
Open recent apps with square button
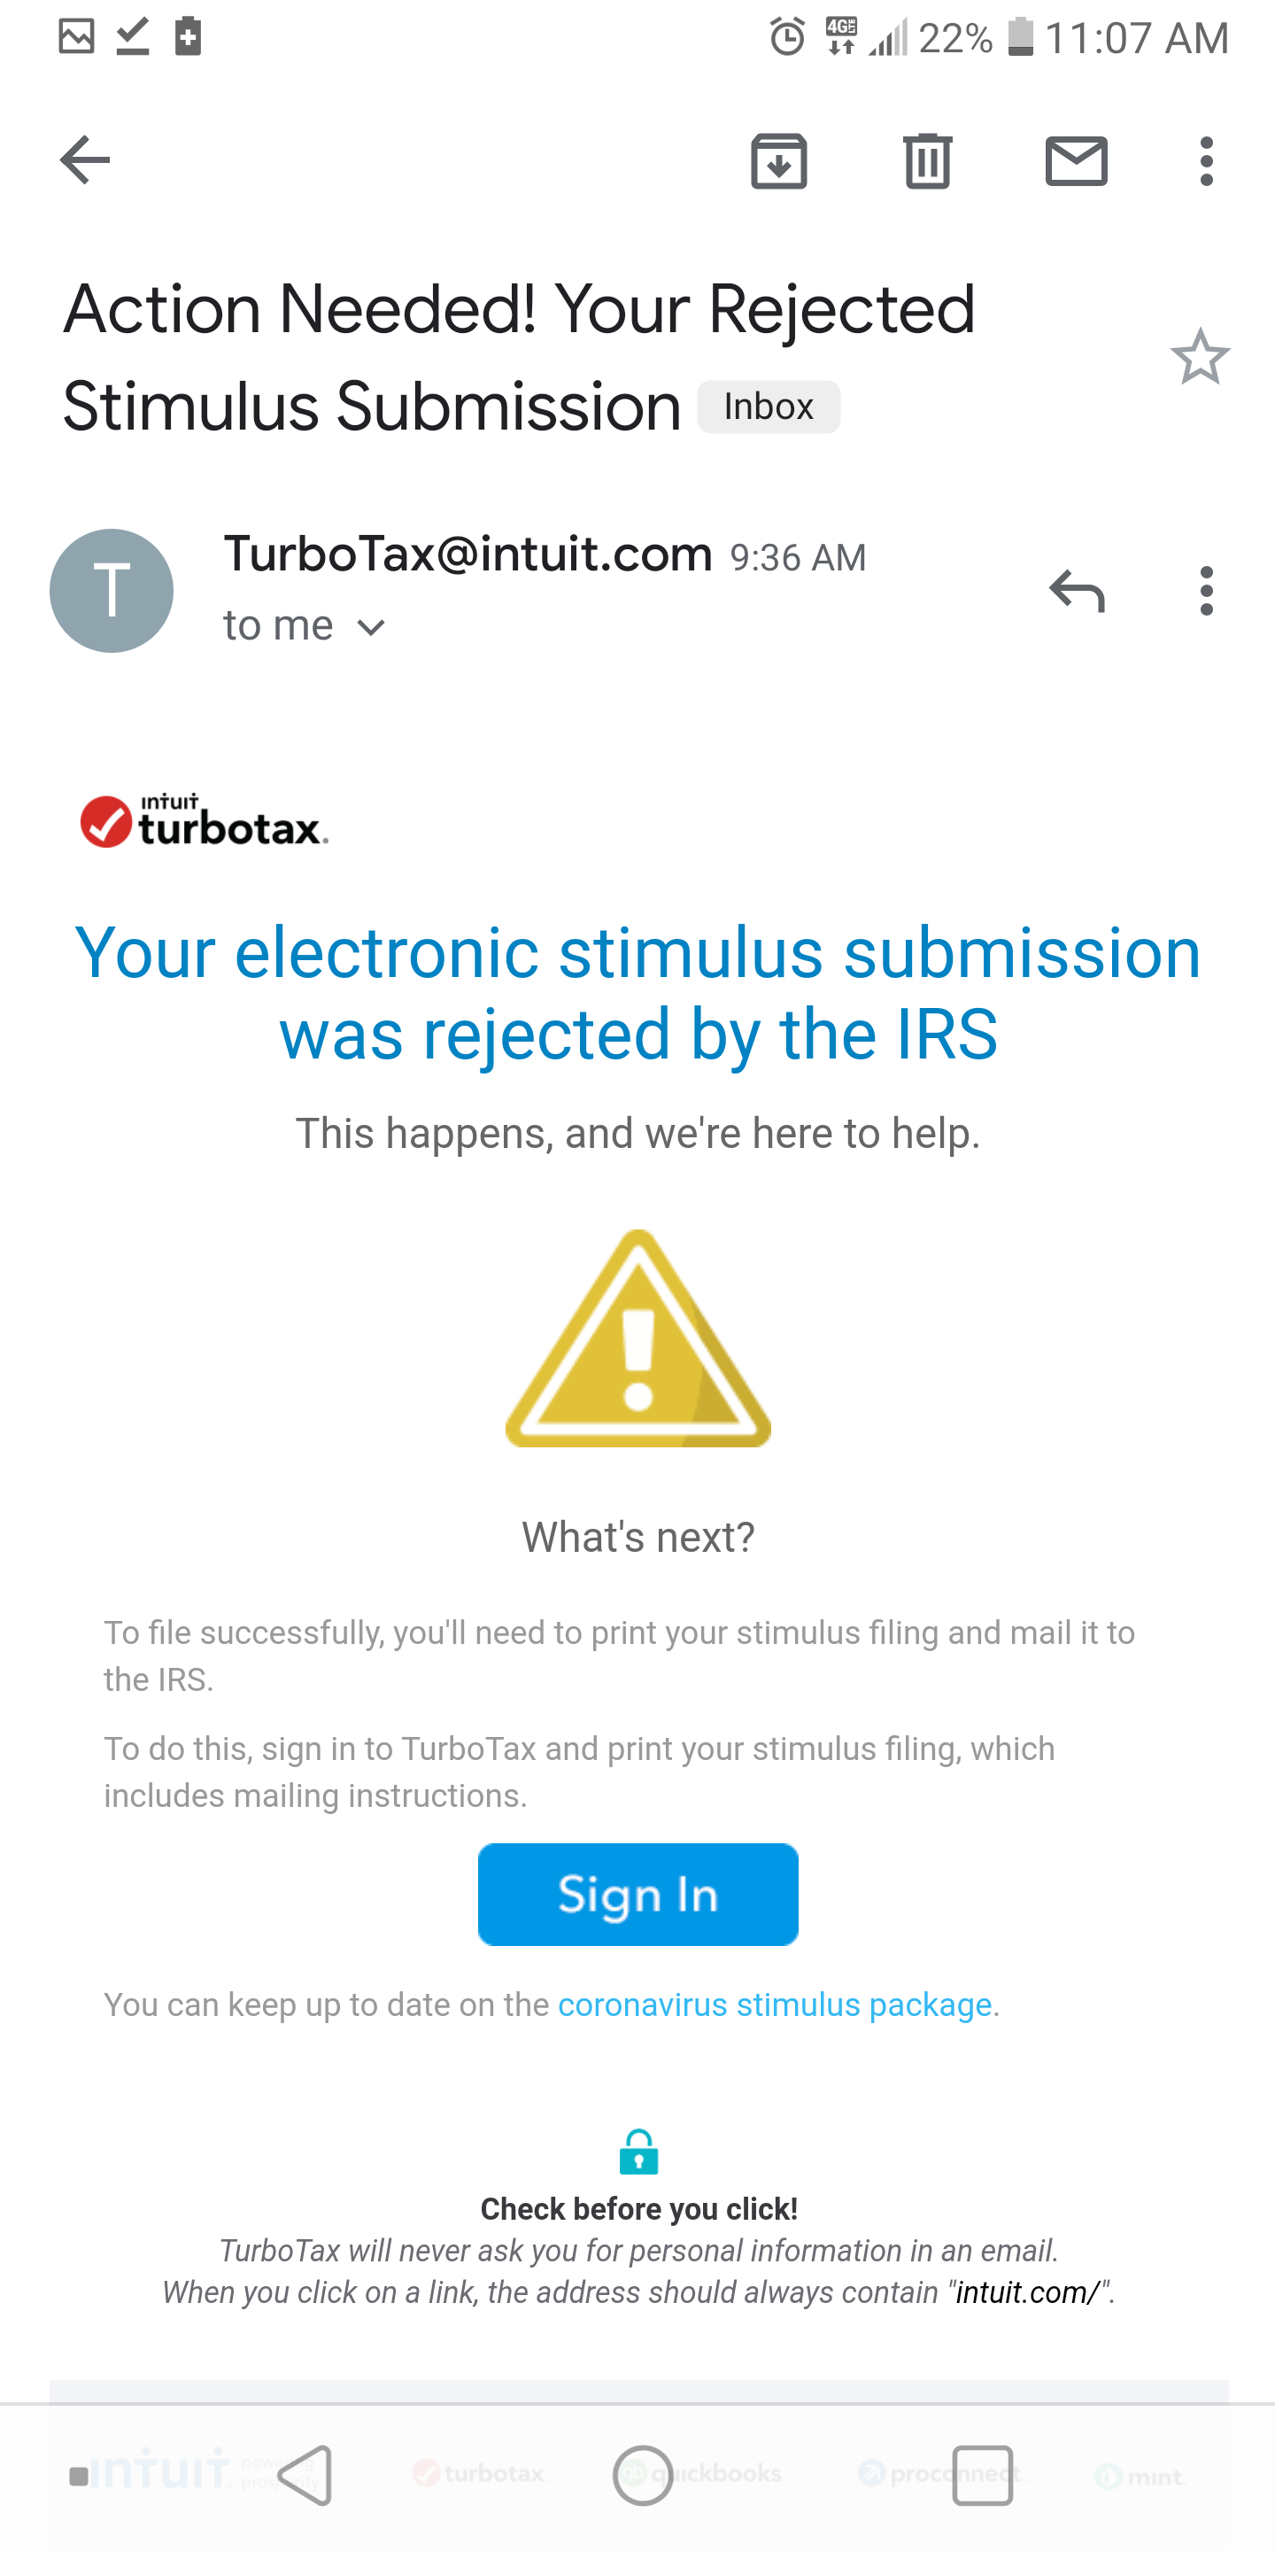[x=982, y=2475]
